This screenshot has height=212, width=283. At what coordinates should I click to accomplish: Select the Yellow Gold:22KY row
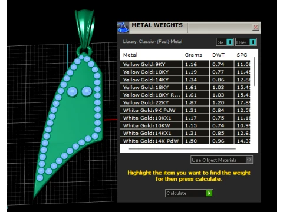point(185,102)
